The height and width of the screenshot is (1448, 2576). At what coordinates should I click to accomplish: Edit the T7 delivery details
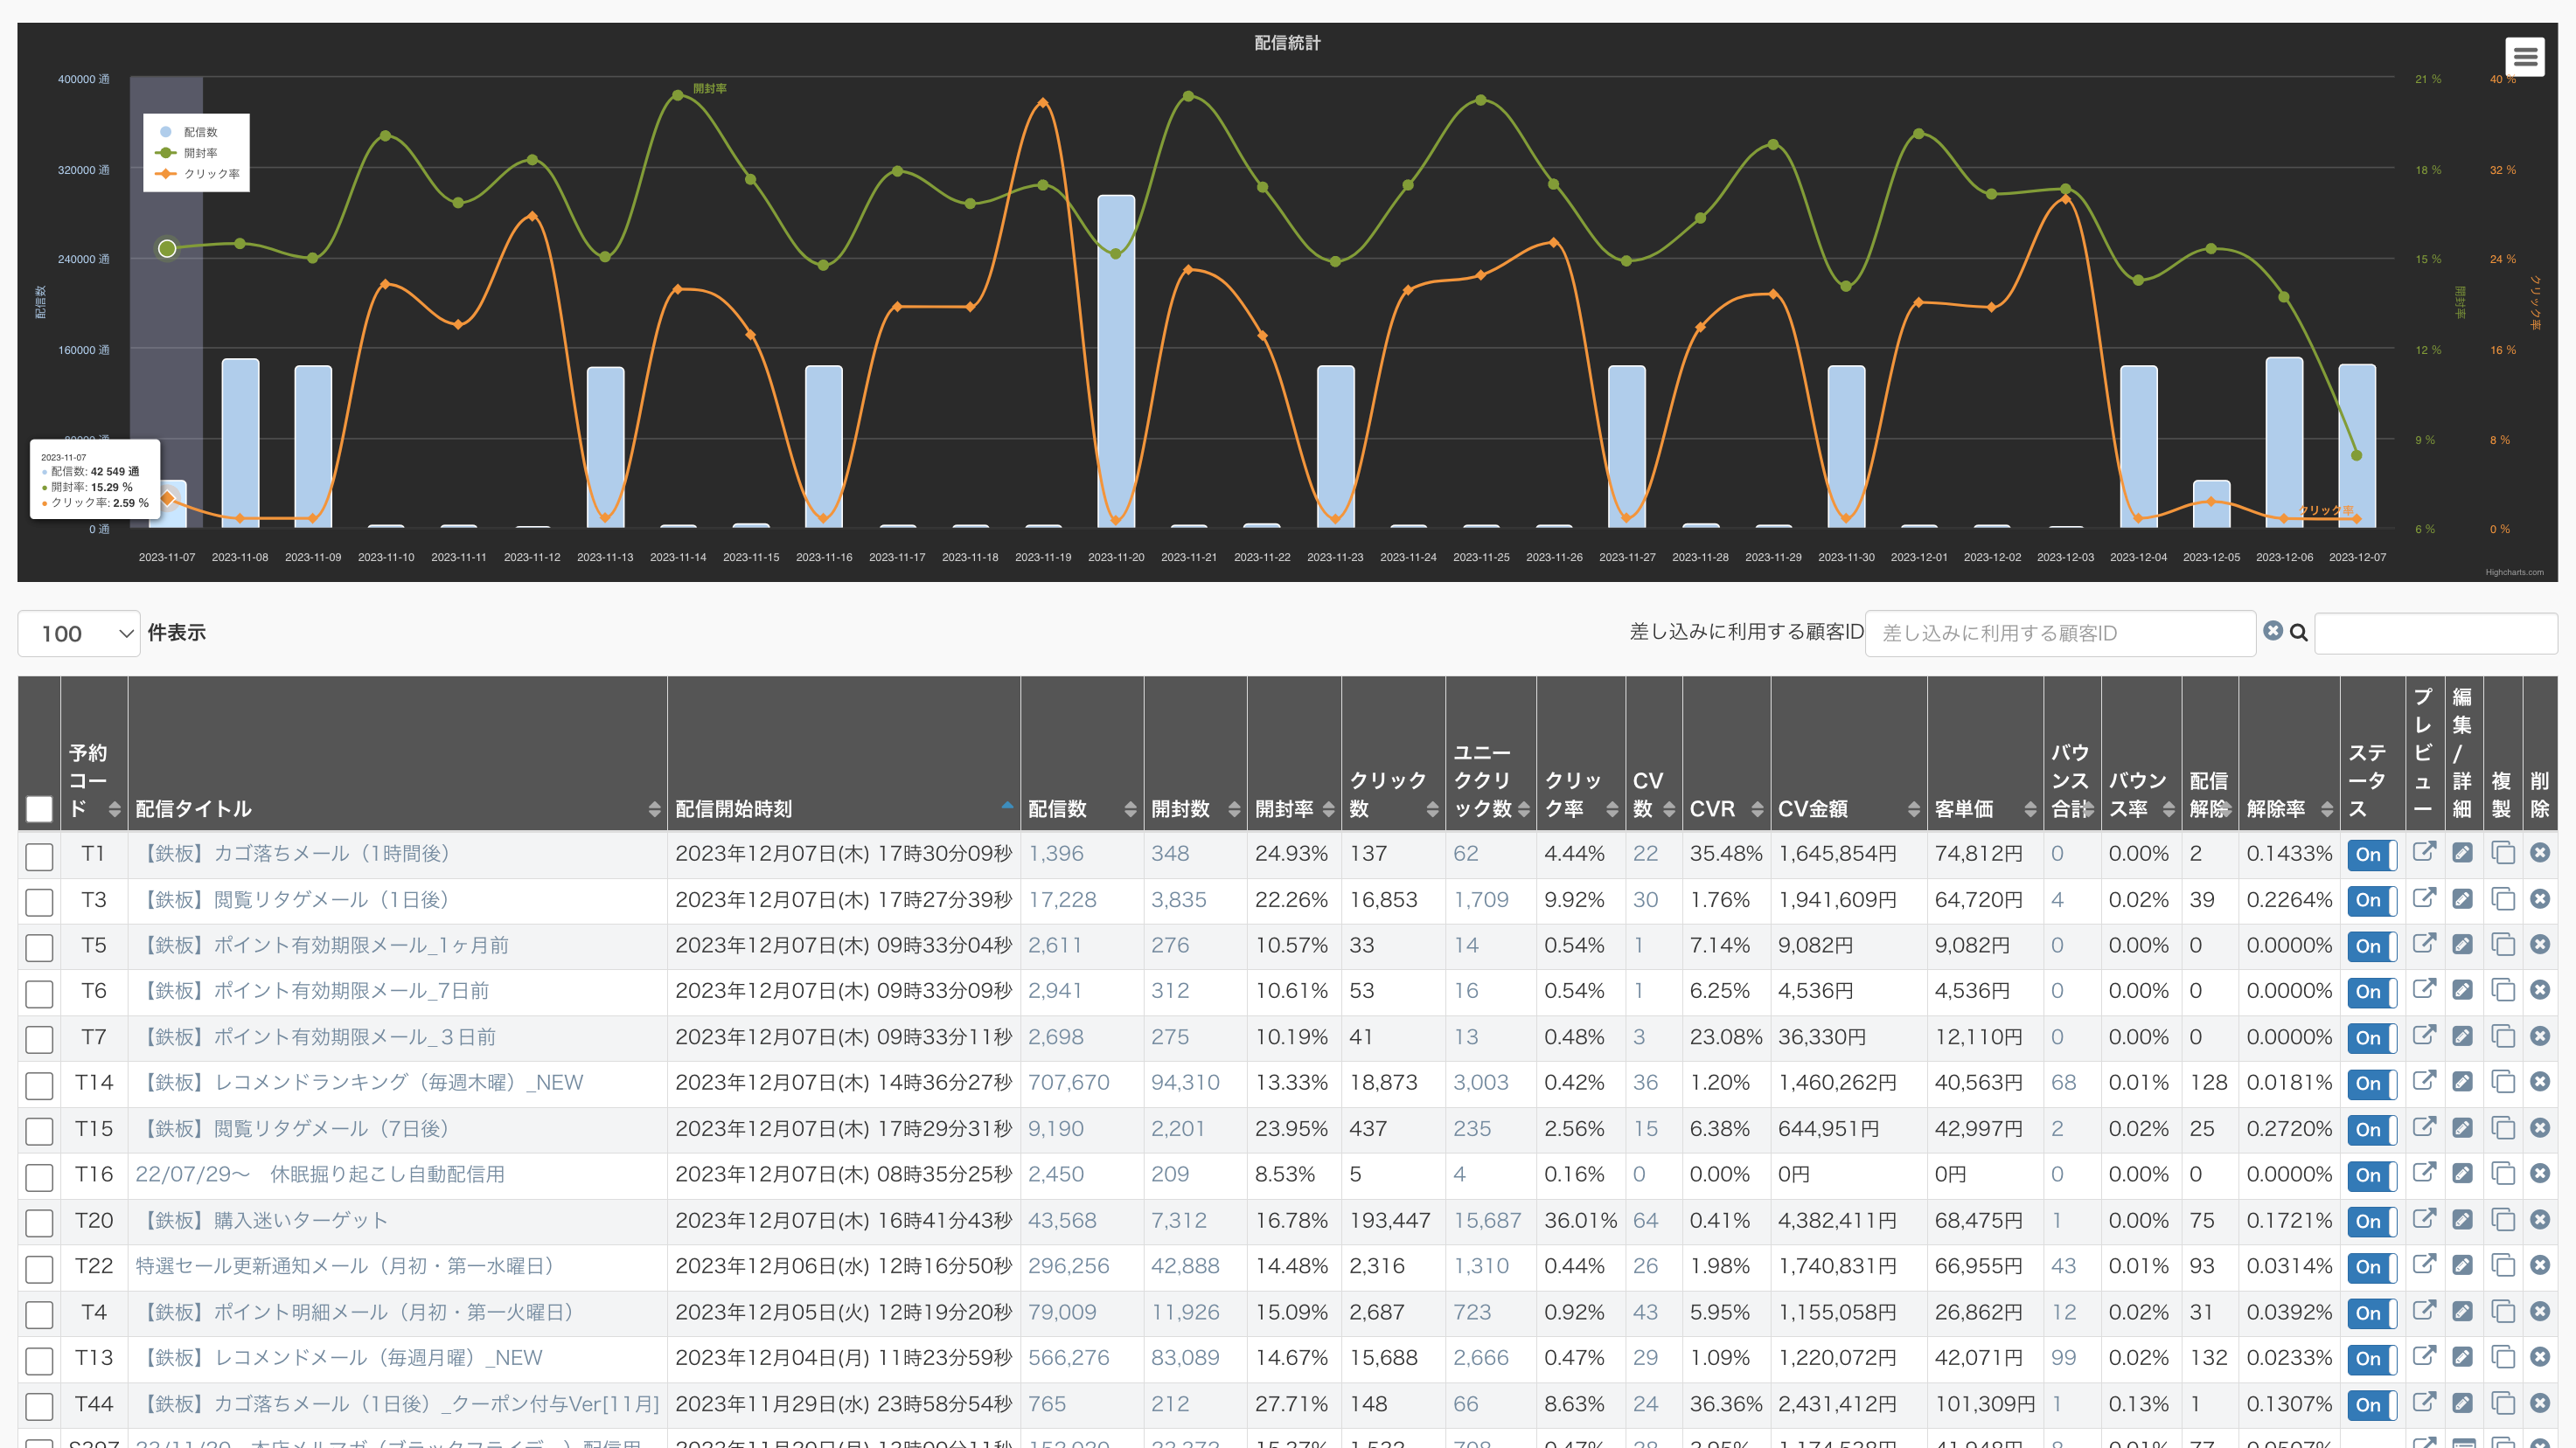click(x=2463, y=1036)
